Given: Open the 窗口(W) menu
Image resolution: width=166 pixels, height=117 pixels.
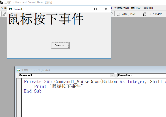Looking at the screenshot, I should (x=136, y=8).
